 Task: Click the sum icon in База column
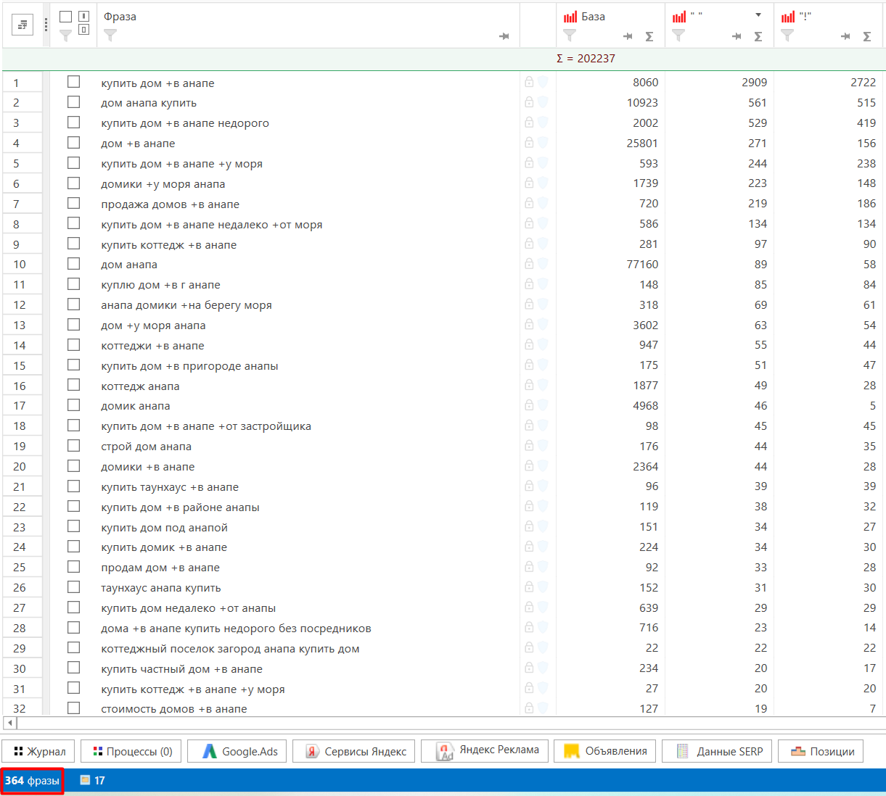coord(649,36)
